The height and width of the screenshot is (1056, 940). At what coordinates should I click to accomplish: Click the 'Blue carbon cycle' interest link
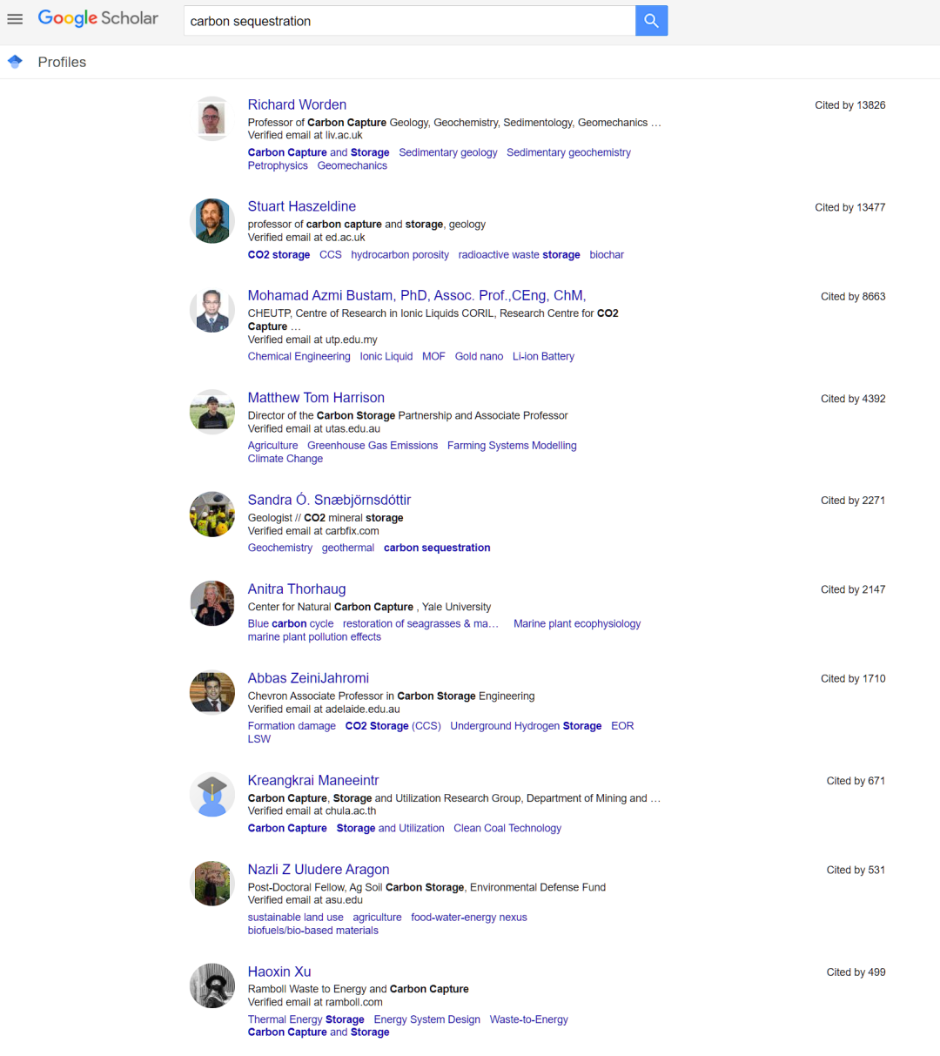coord(291,623)
